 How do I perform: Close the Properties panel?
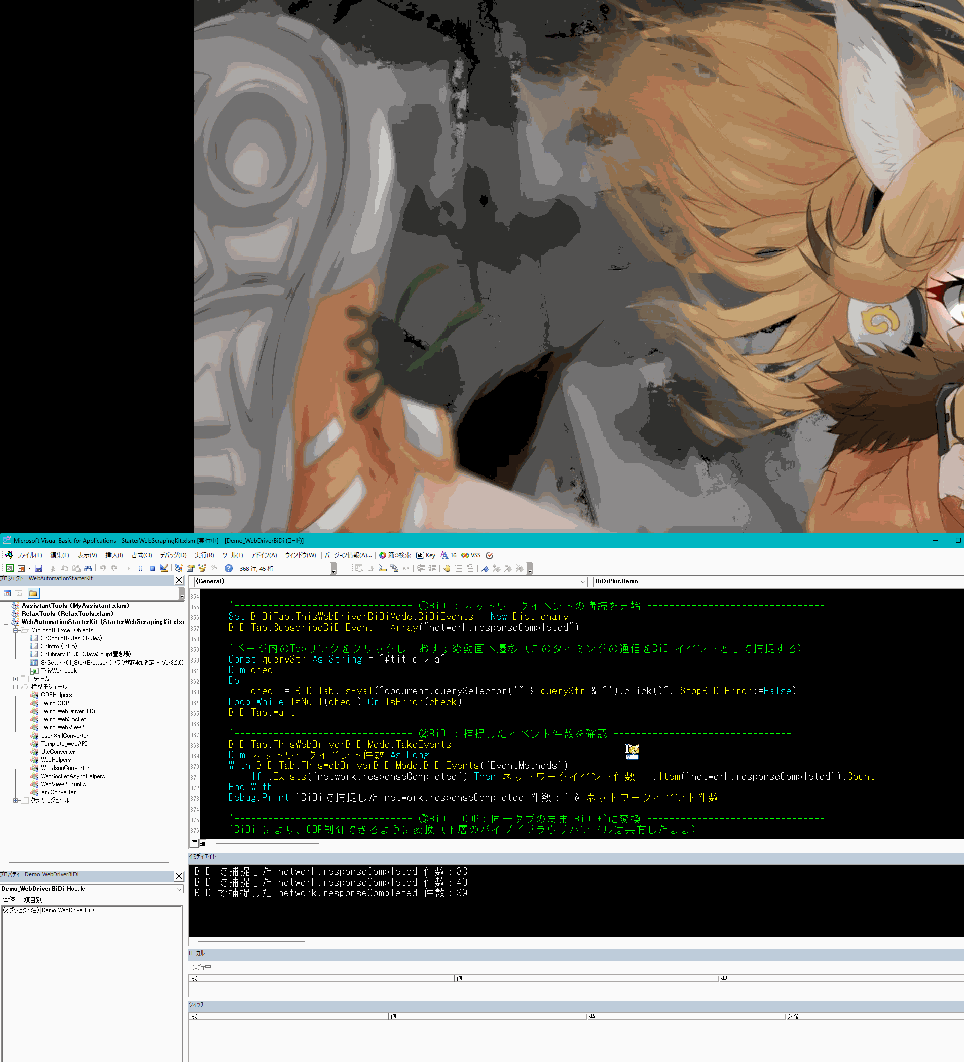click(x=179, y=876)
